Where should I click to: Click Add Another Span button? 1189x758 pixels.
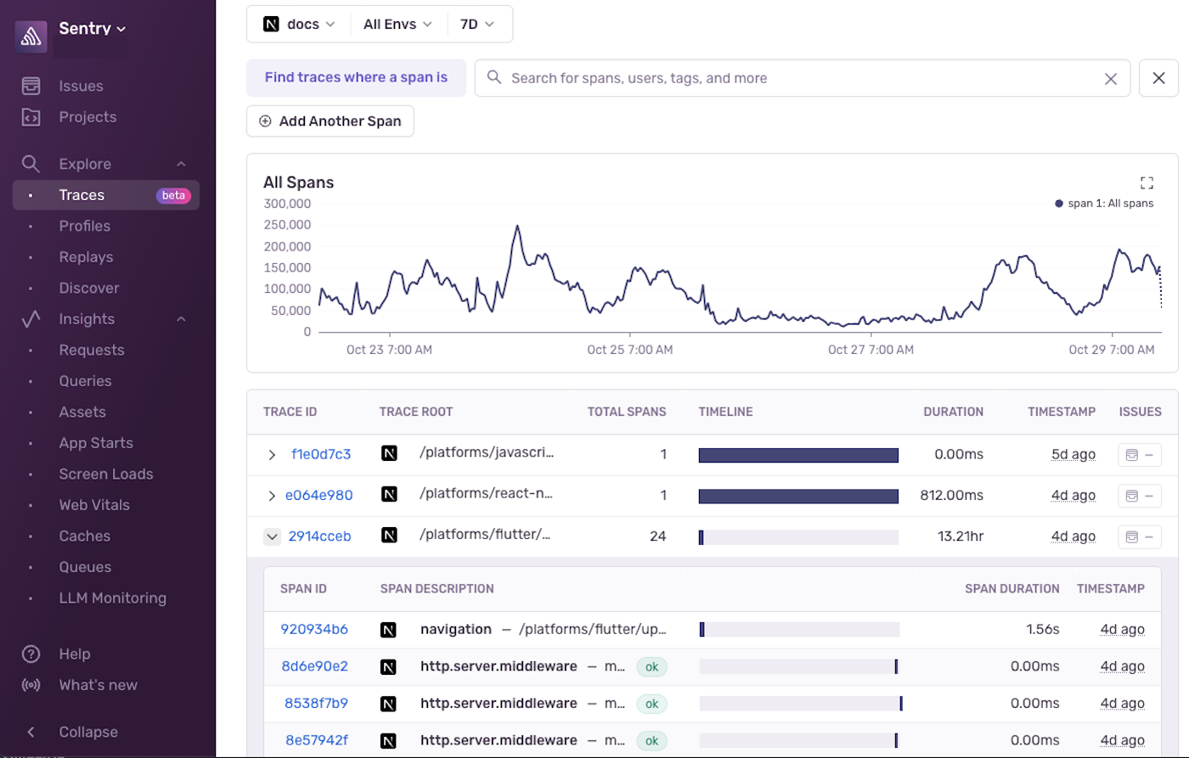pos(330,121)
